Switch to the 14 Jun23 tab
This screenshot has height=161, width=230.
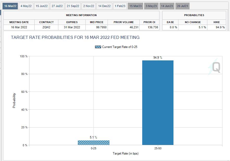coord(167,6)
